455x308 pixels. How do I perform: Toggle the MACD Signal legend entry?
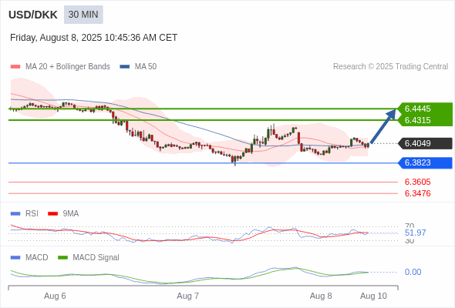coord(89,257)
